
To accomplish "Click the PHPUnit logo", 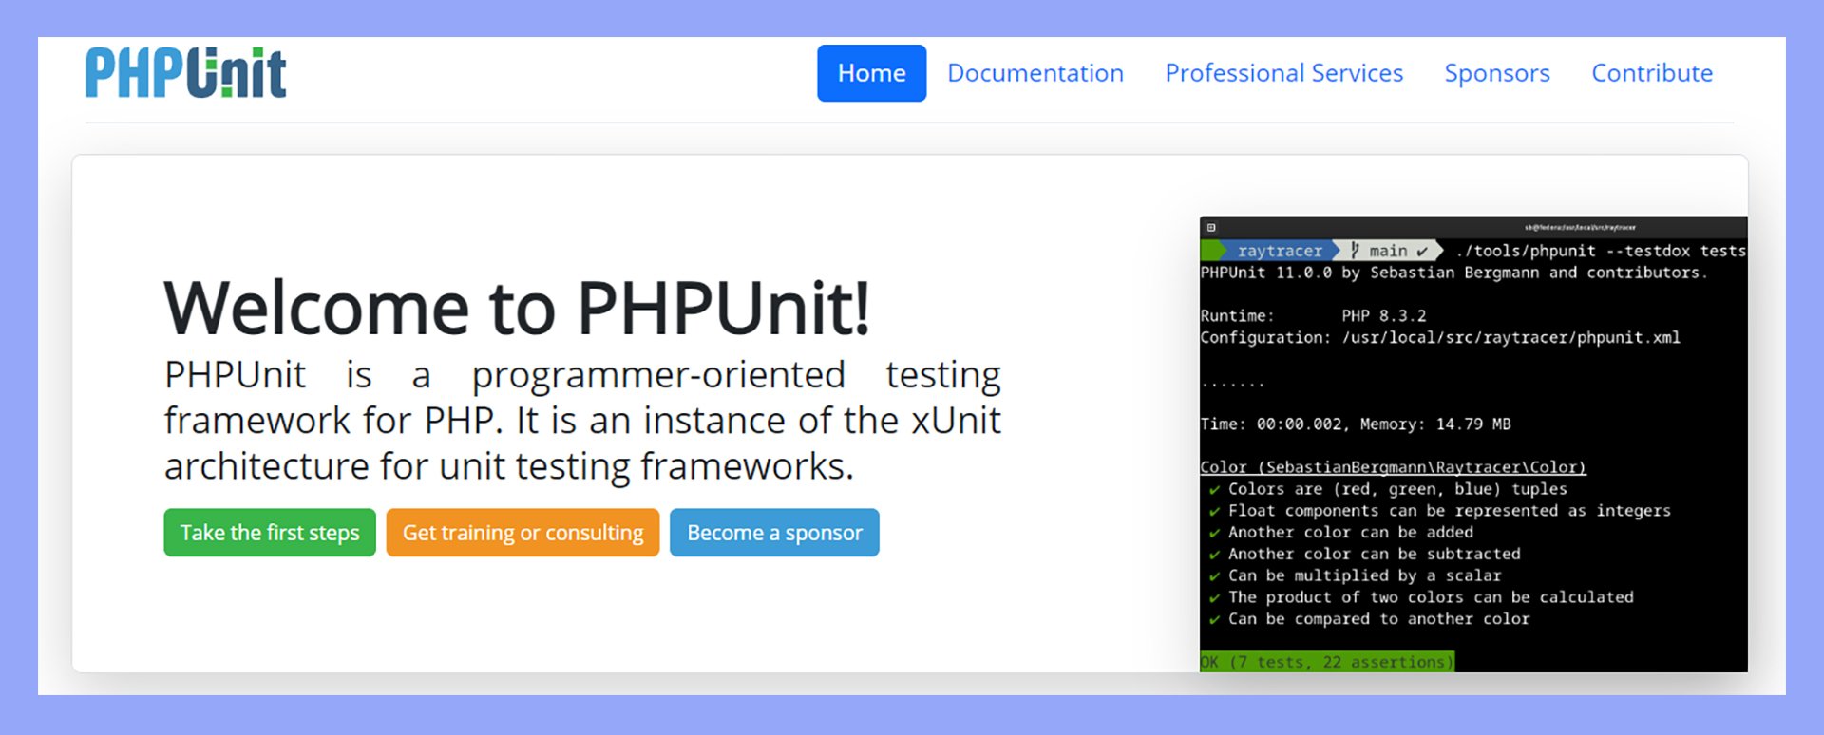I will pyautogui.click(x=186, y=73).
